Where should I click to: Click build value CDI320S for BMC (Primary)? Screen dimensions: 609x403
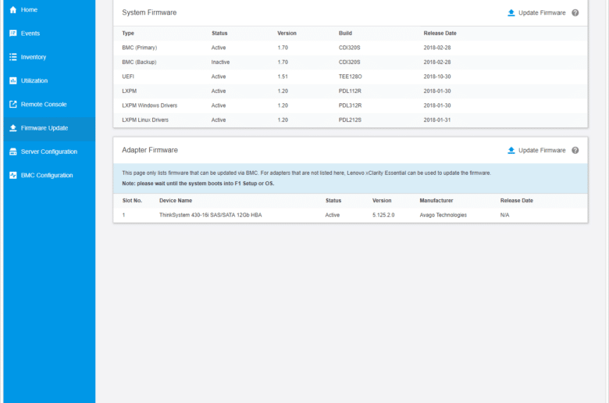pyautogui.click(x=350, y=48)
